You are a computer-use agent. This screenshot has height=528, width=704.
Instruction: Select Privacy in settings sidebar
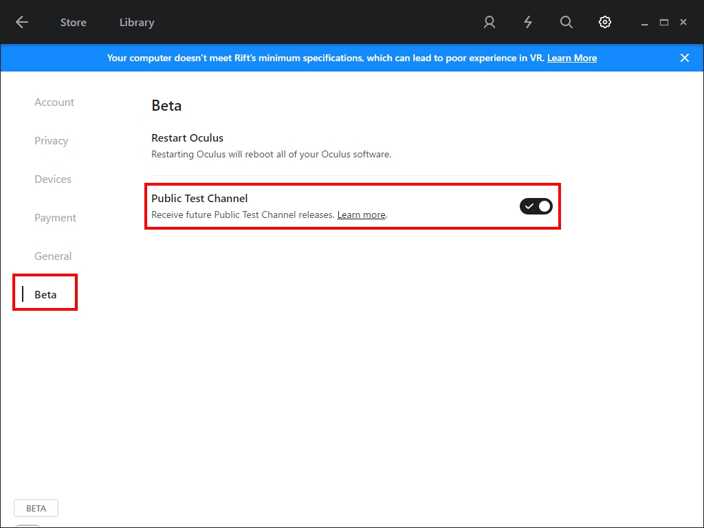pos(51,141)
